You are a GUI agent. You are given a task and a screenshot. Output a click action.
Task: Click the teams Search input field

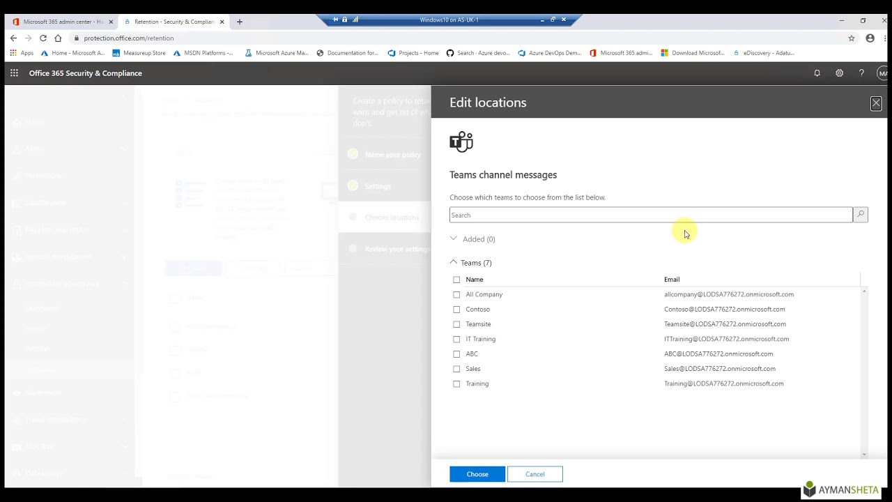651,215
